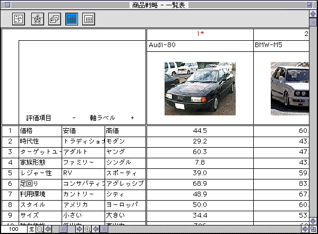Click the 34.4 value cell

200,215
